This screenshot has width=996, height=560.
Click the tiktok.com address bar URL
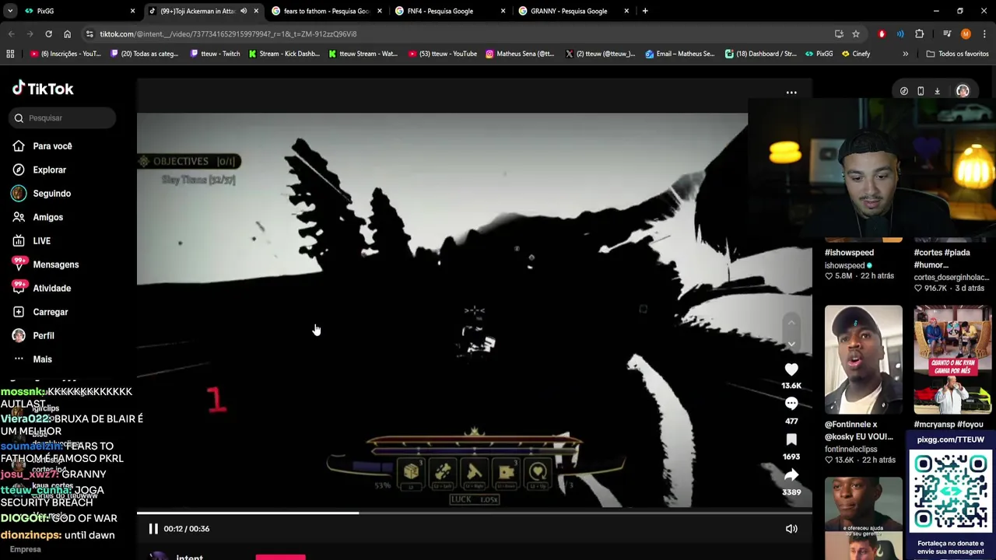point(228,34)
